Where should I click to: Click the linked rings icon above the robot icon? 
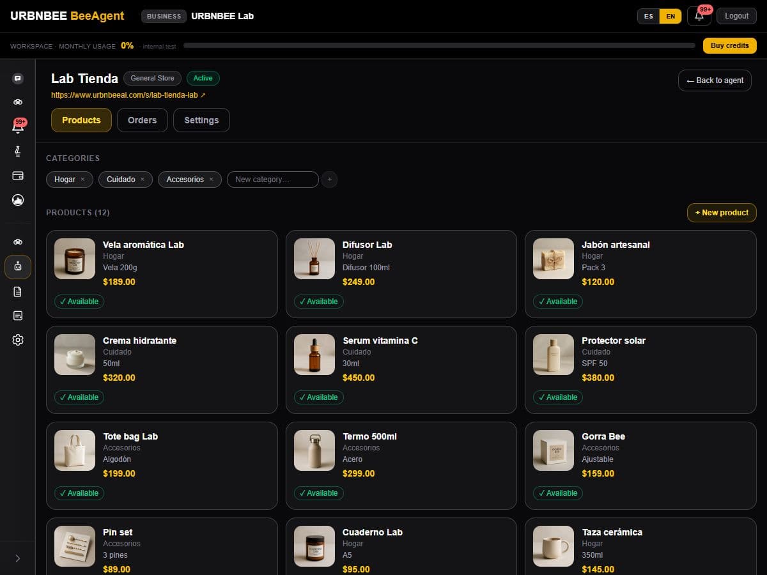(x=18, y=241)
